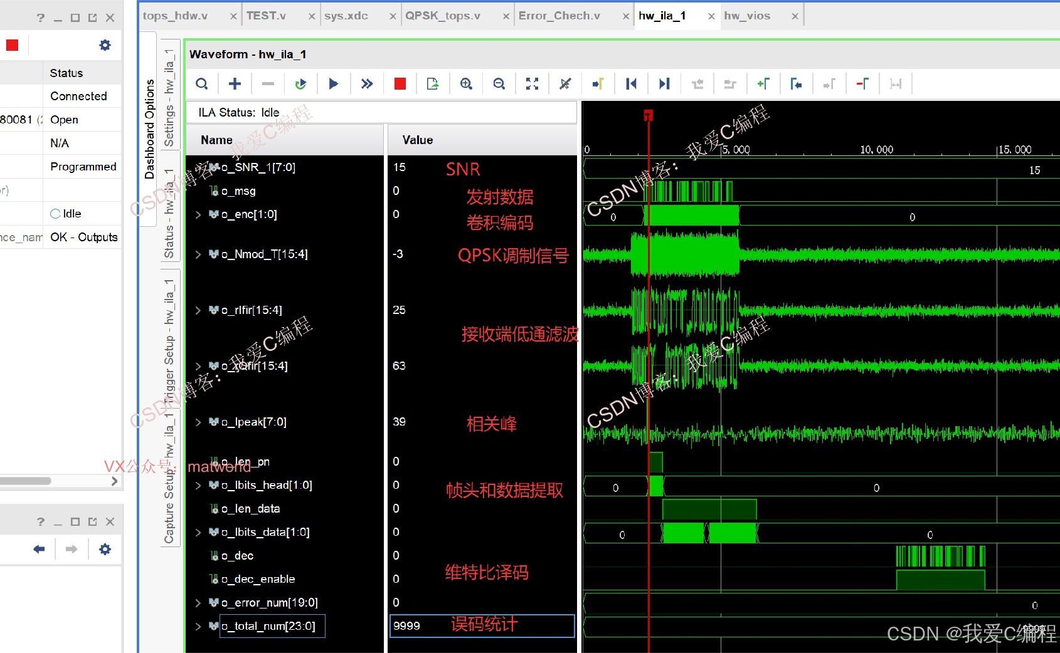Zoom fit the waveform view
The image size is (1060, 653).
532,83
